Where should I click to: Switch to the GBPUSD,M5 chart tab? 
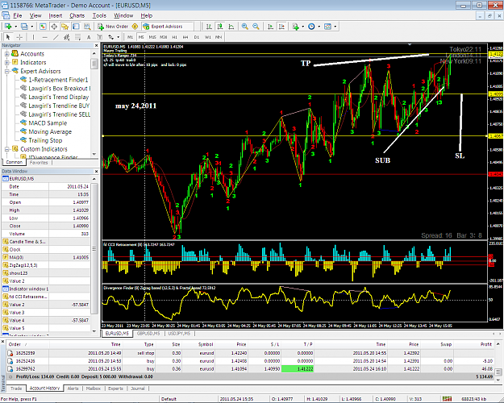click(148, 334)
